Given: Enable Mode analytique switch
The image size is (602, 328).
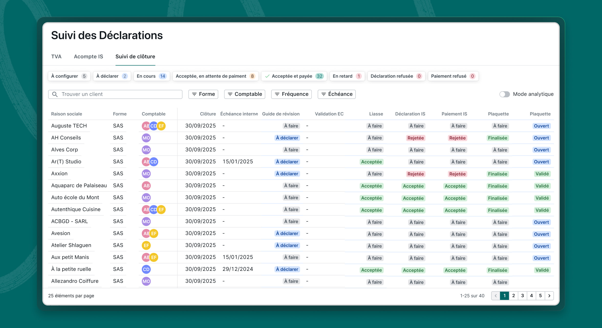Looking at the screenshot, I should pos(504,94).
